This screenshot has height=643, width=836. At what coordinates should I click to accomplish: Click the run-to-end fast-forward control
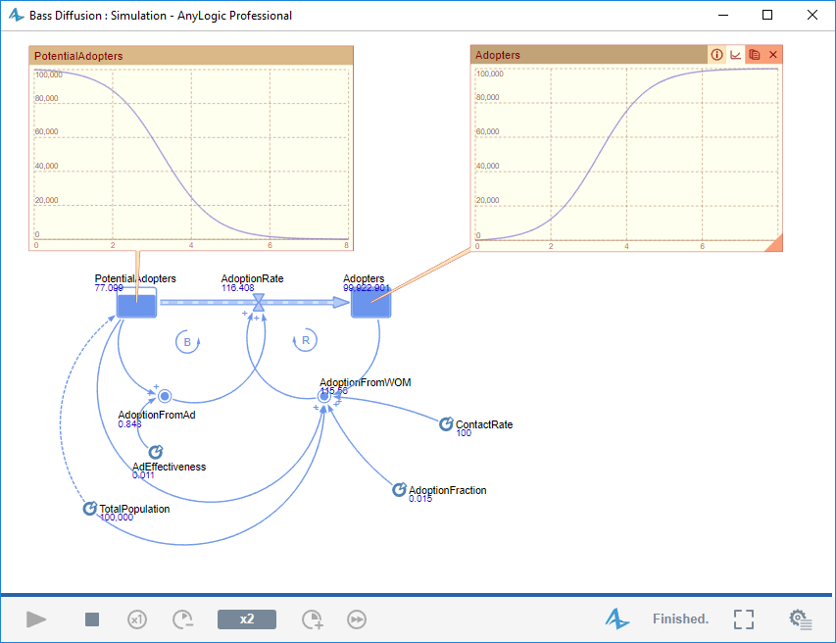point(356,618)
